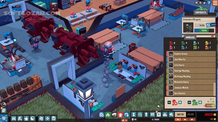The width and height of the screenshot is (218, 122).
Task: Open the Standard Bicycle contract thumbnail
Action: point(188,27)
